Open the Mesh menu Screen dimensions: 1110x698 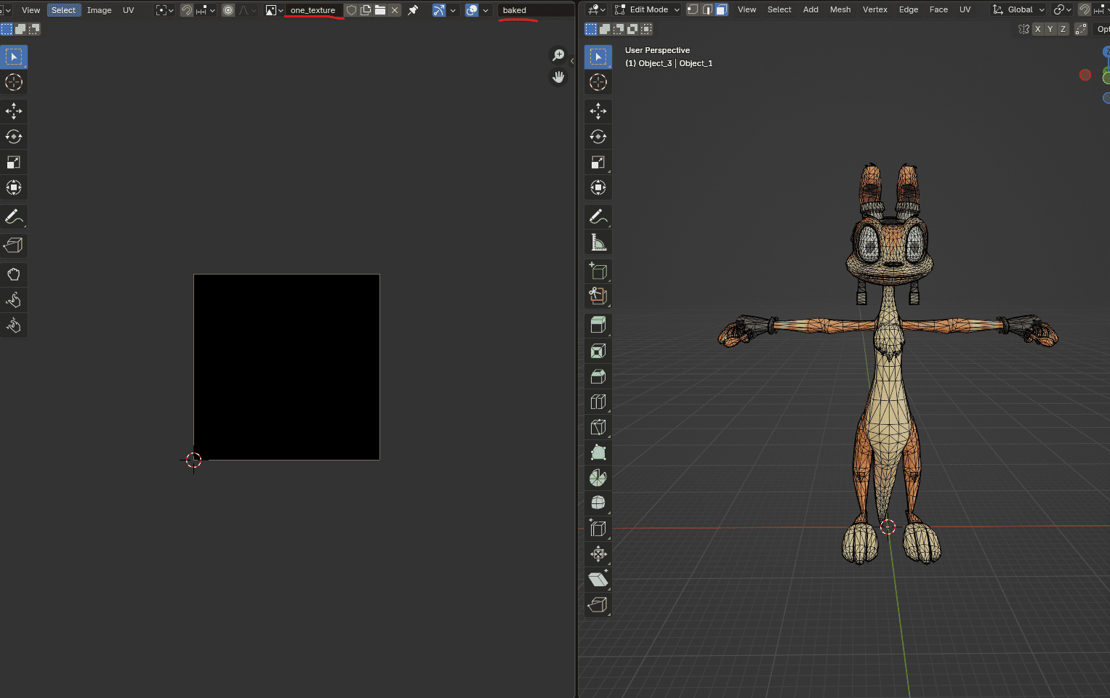(840, 9)
